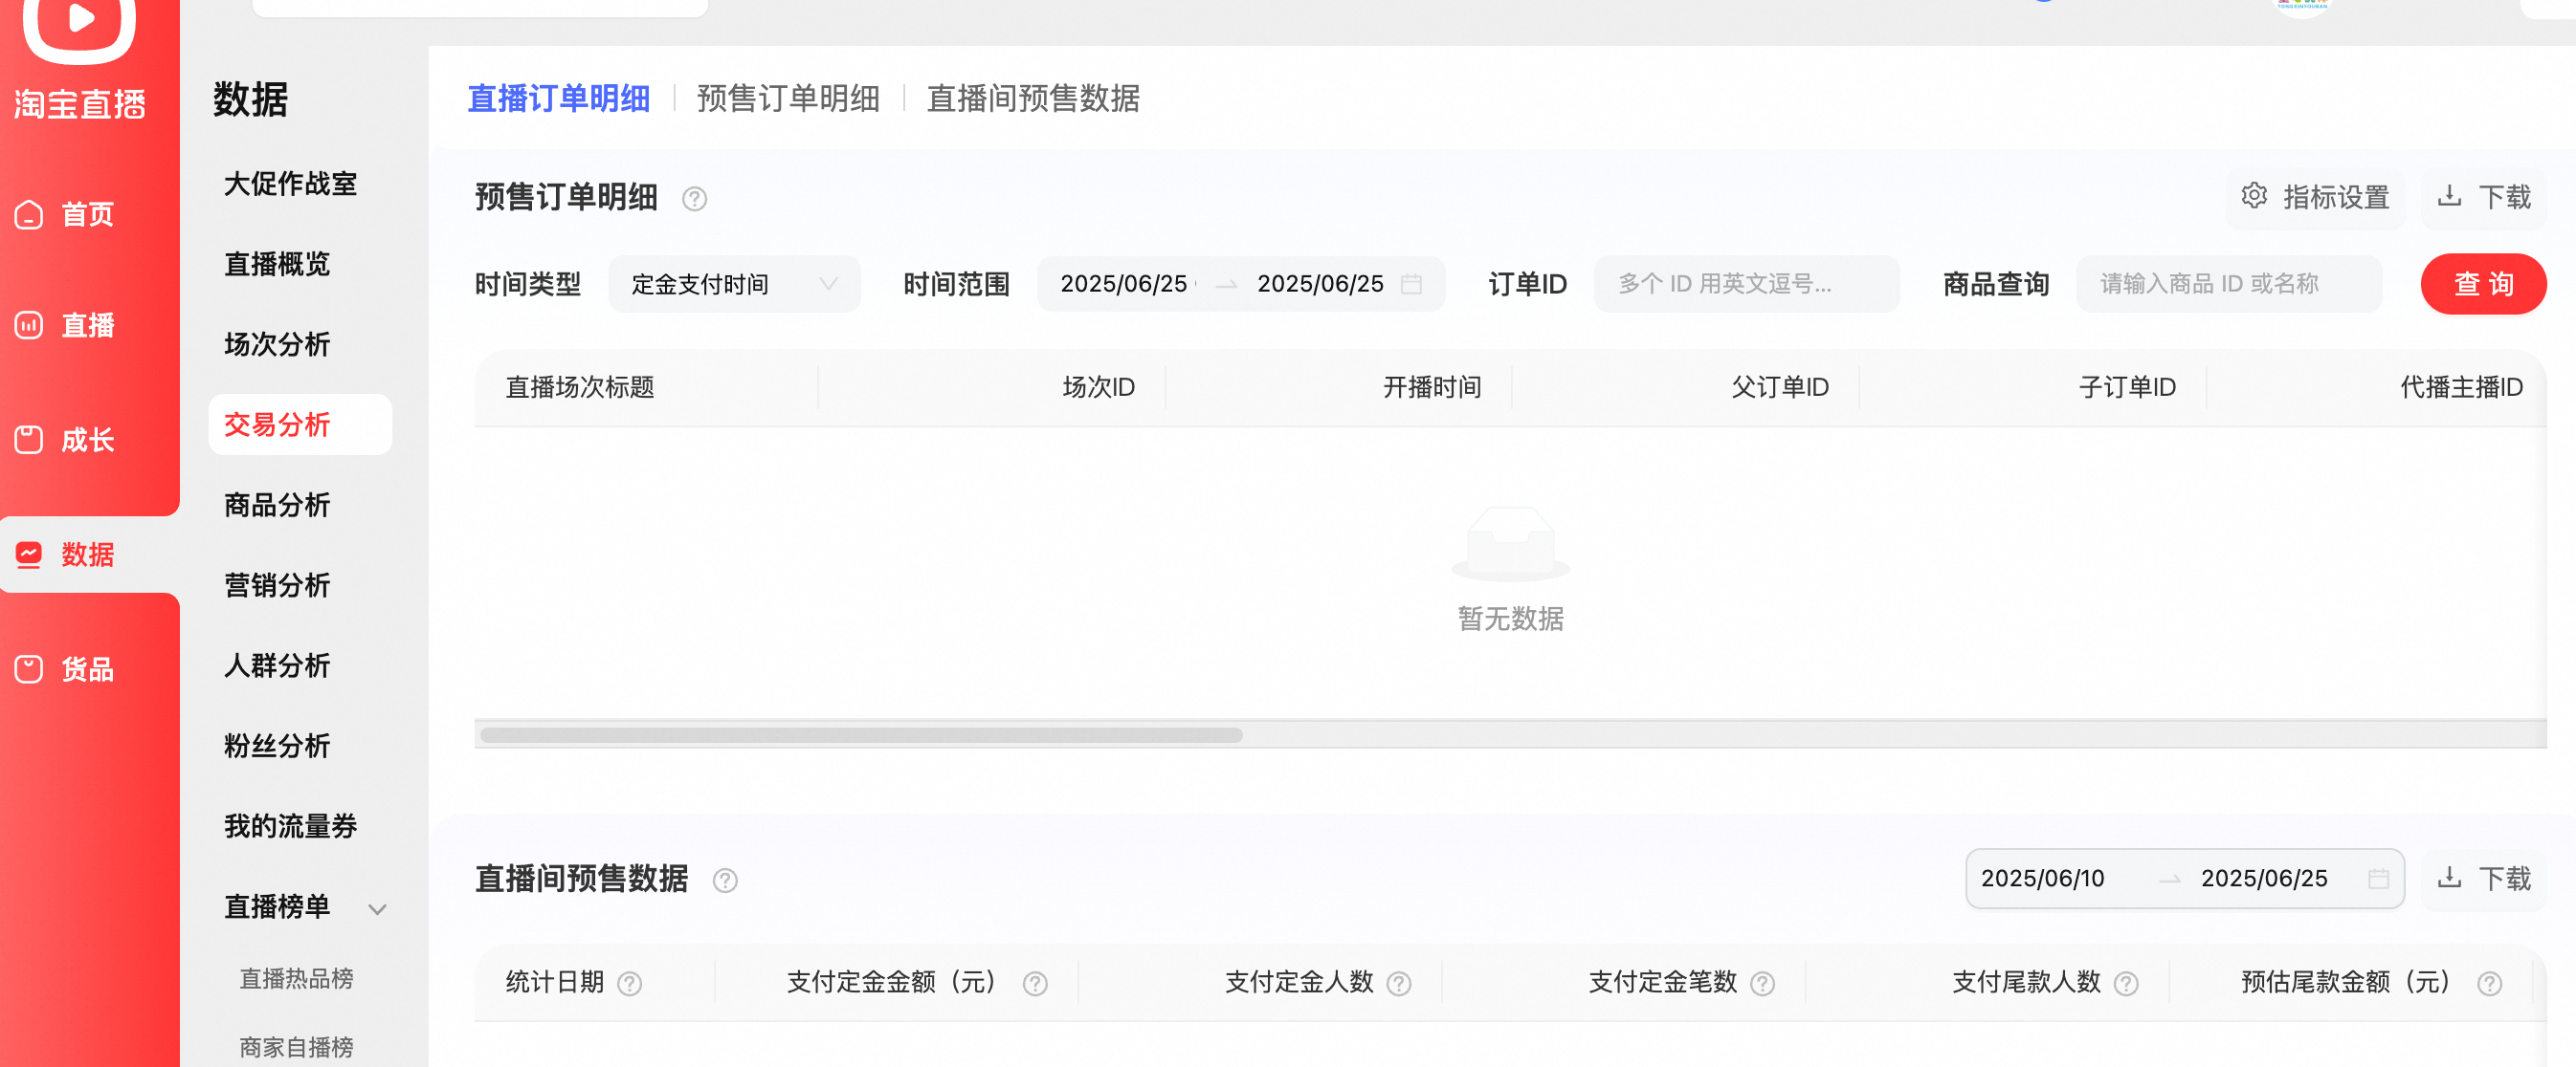Select 交易分析 in the data menu
Screen dimensions: 2576x1067
coord(300,425)
